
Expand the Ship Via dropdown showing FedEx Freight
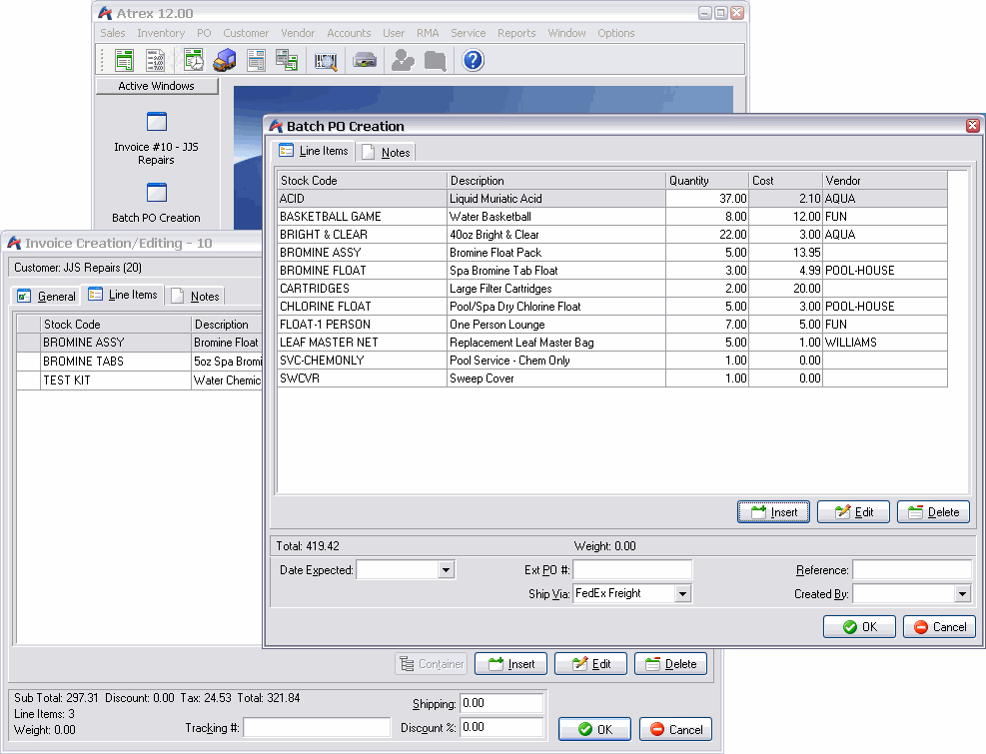682,593
